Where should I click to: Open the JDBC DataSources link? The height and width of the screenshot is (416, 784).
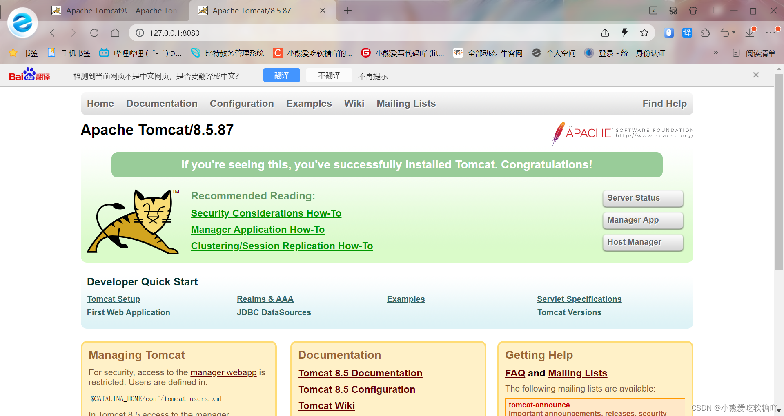pyautogui.click(x=274, y=312)
